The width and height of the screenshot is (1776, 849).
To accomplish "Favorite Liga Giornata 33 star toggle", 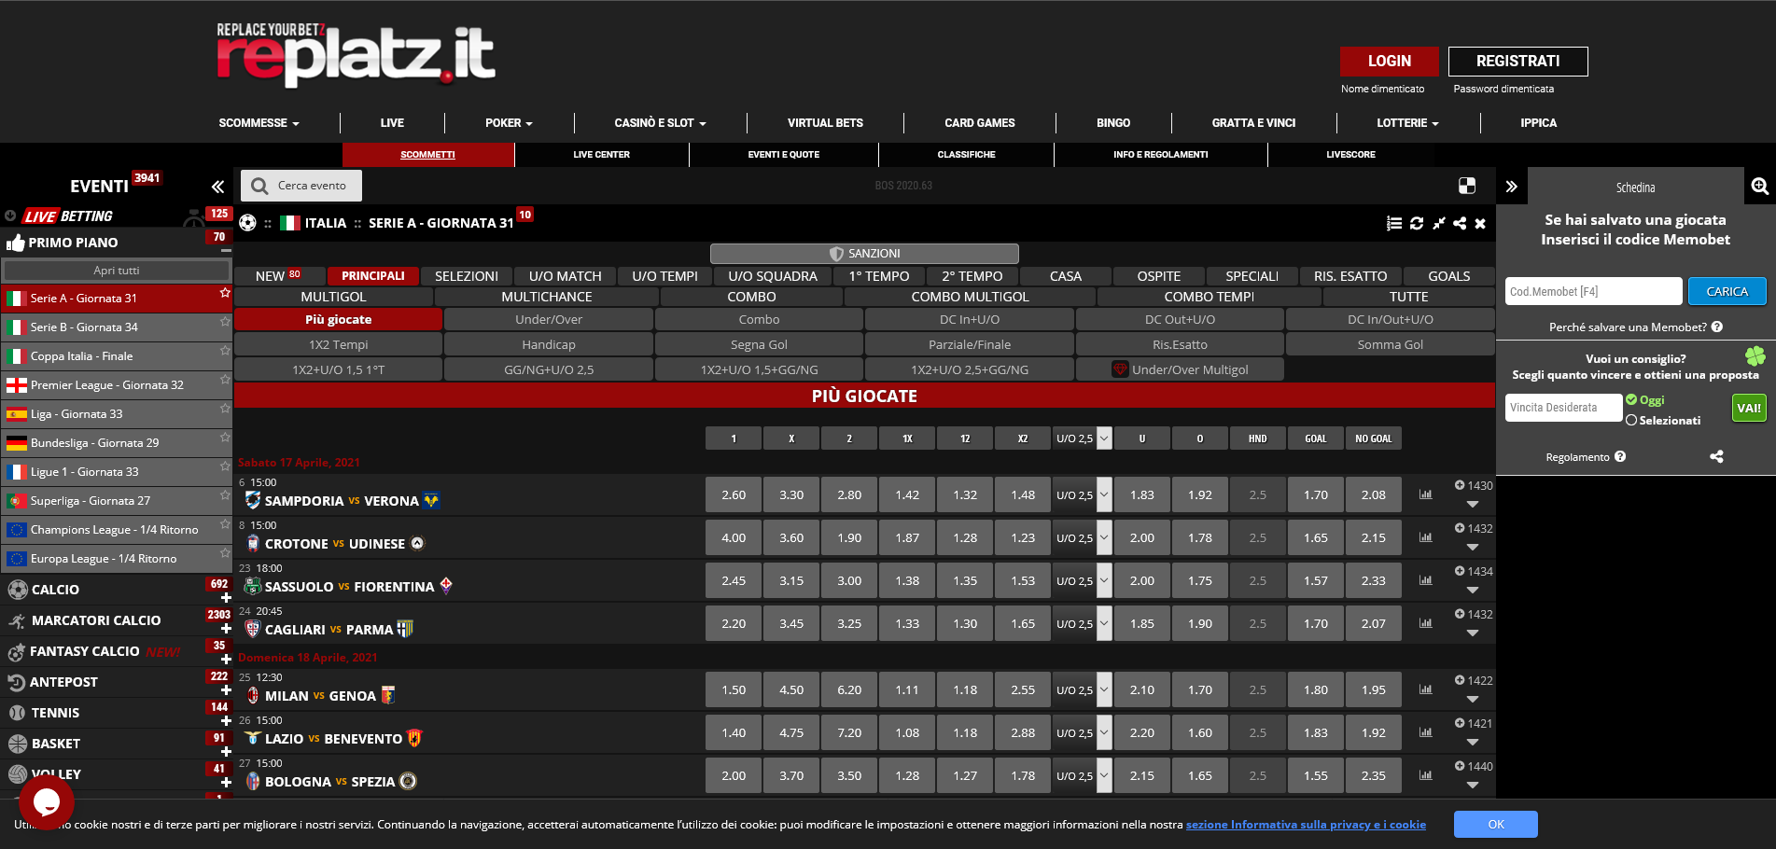I will 224,409.
